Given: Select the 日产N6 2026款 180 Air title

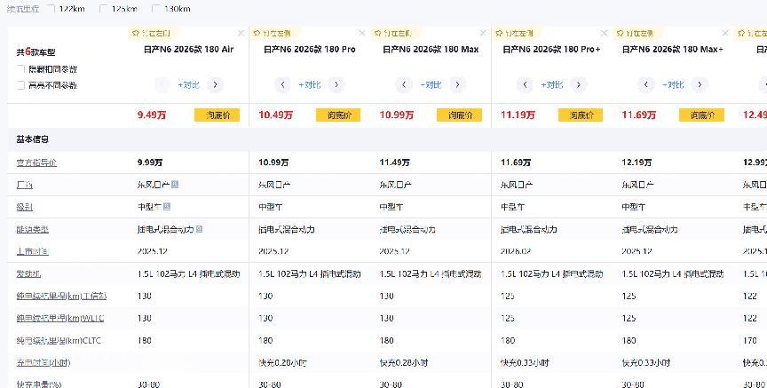Looking at the screenshot, I should click(189, 50).
